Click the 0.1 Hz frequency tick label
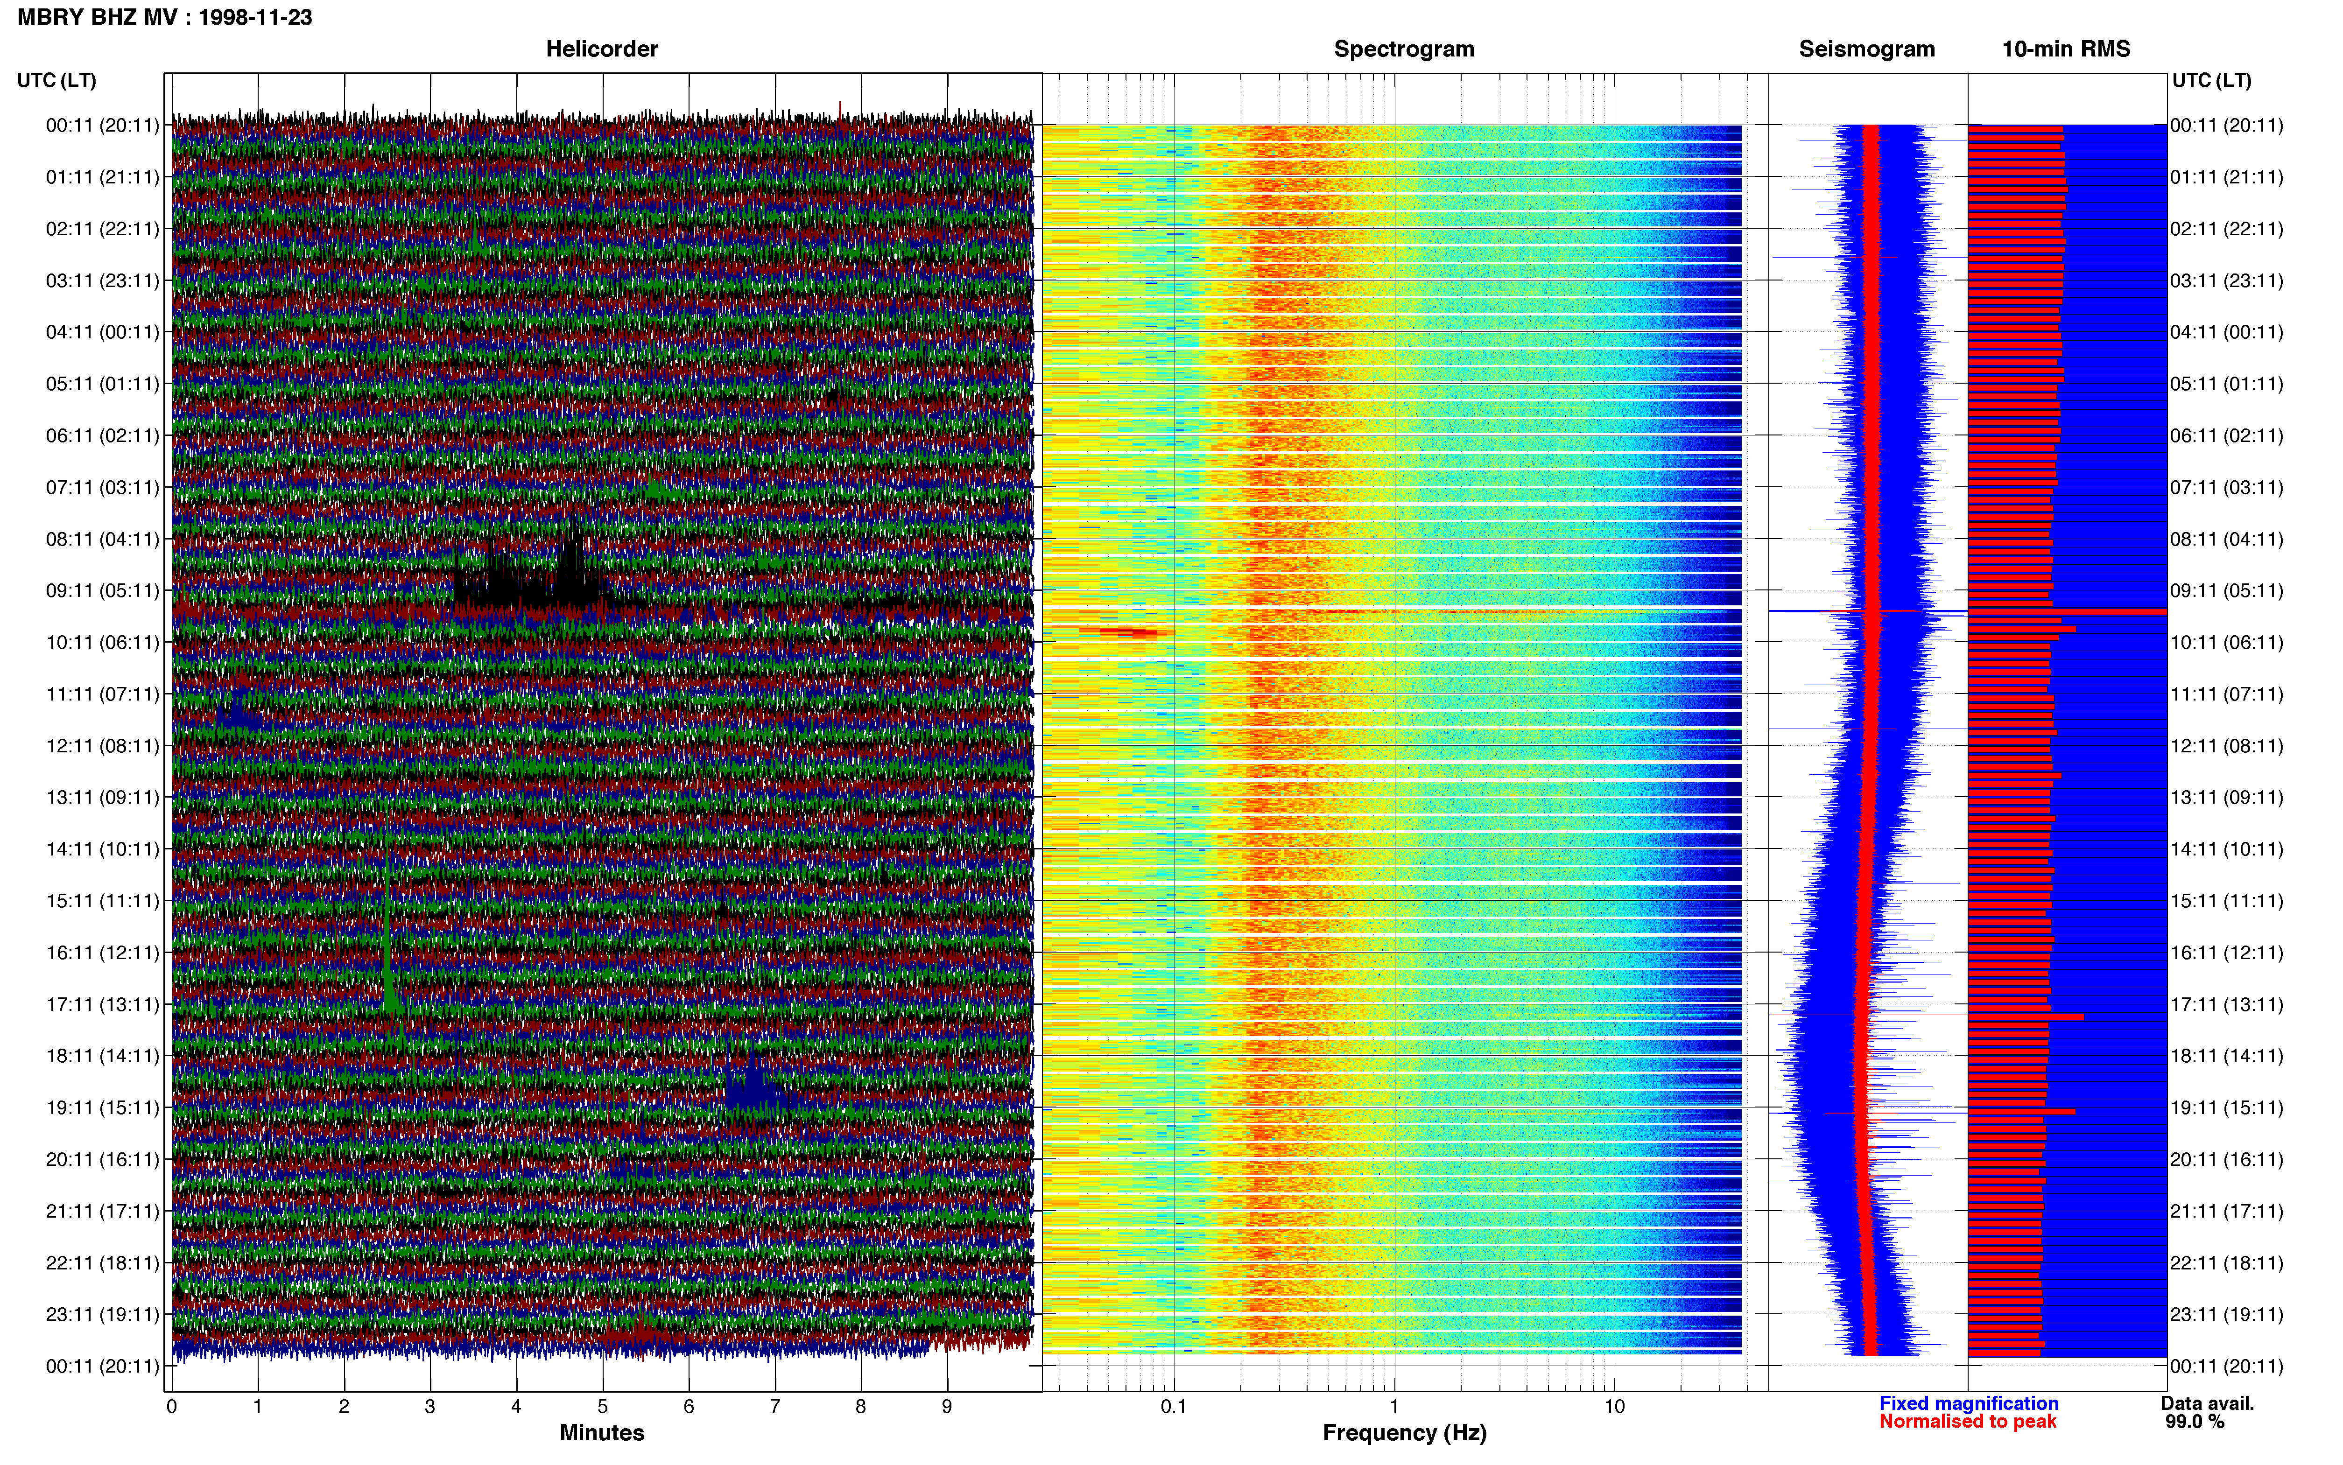2343x1465 pixels. (1174, 1407)
